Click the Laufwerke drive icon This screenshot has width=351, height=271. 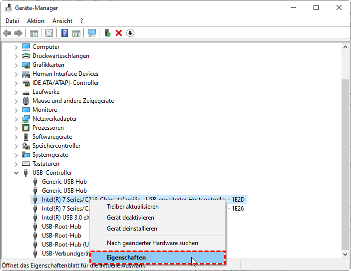click(26, 92)
